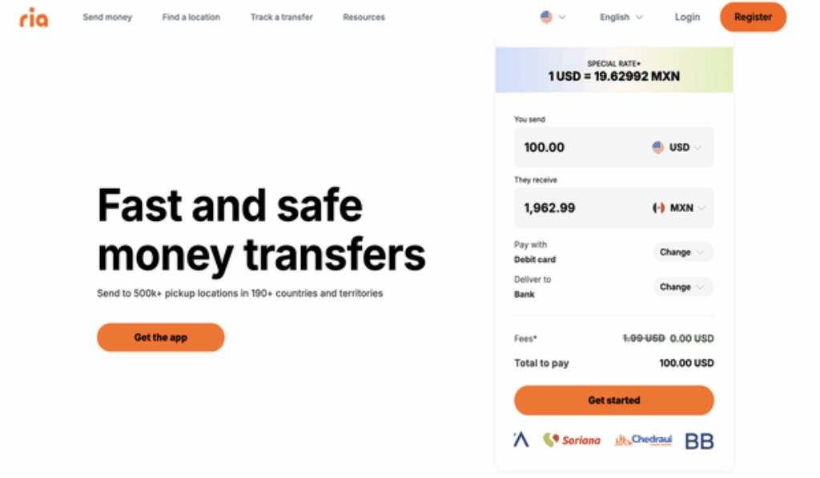The width and height of the screenshot is (820, 478).
Task: Click the Get the app button
Action: pos(160,337)
